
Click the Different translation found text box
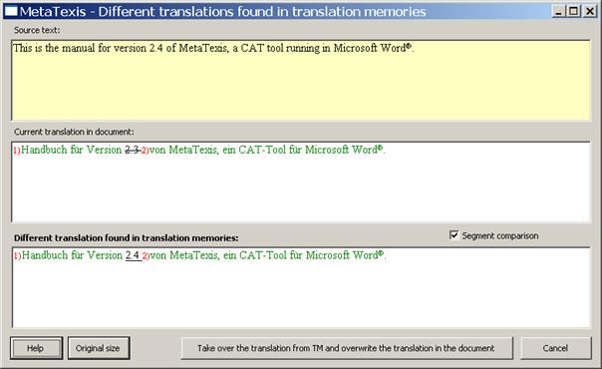pos(301,287)
